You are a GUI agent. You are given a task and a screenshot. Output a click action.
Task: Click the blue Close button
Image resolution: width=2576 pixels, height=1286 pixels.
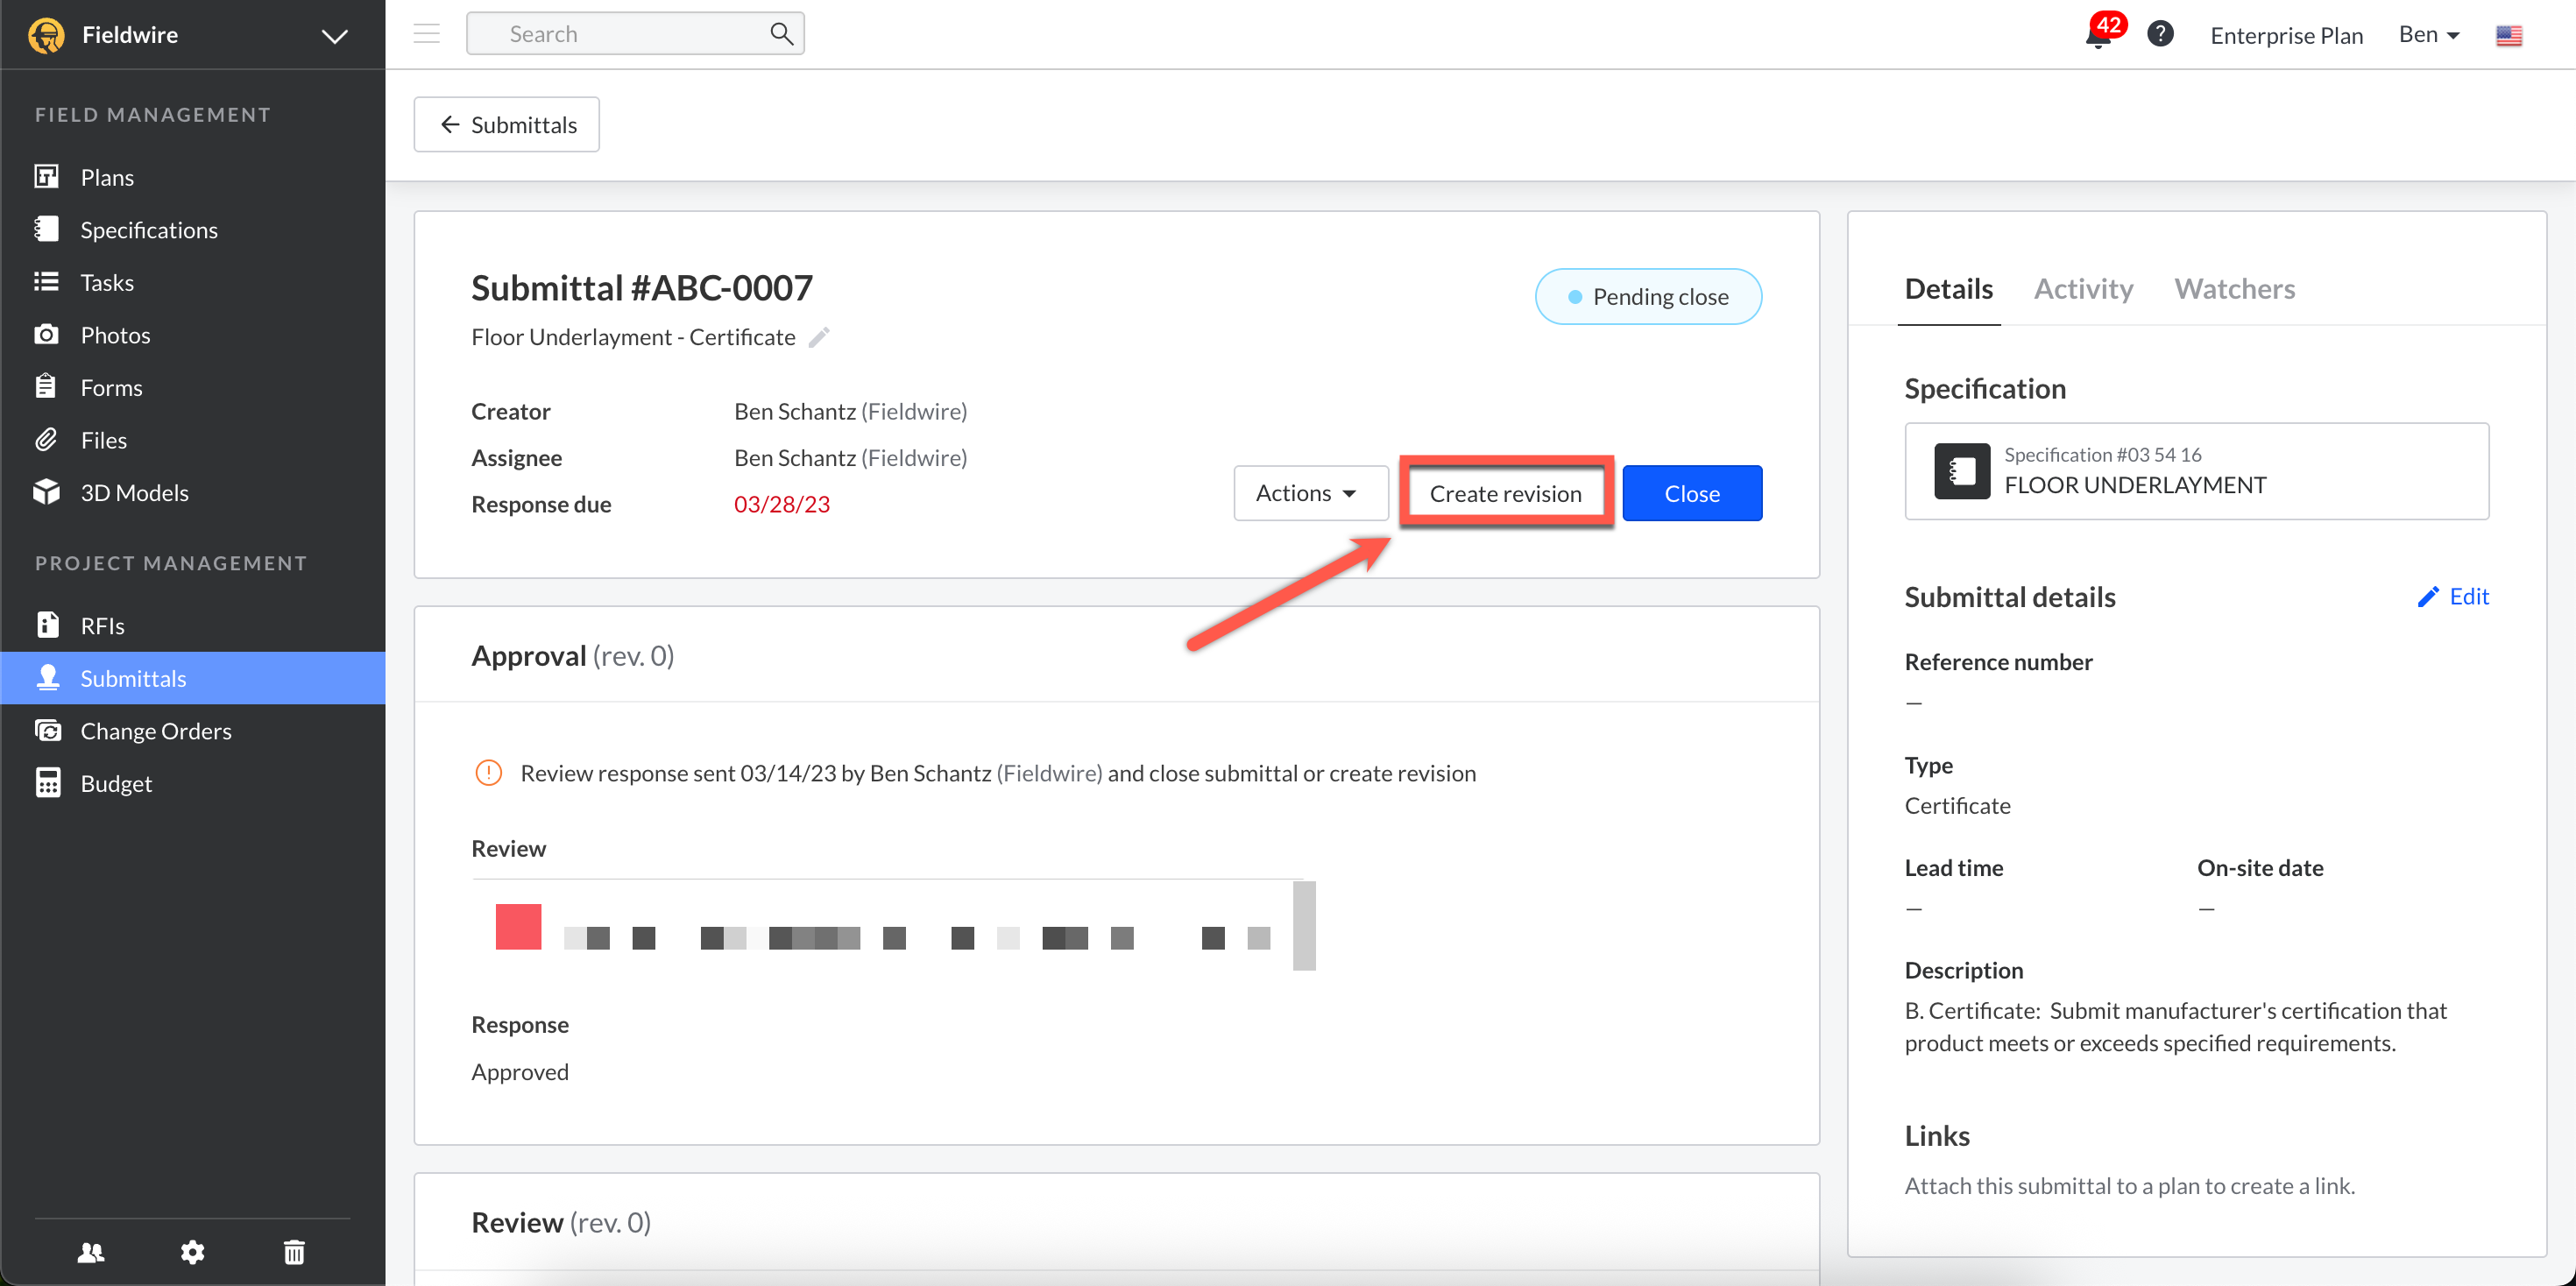tap(1691, 493)
